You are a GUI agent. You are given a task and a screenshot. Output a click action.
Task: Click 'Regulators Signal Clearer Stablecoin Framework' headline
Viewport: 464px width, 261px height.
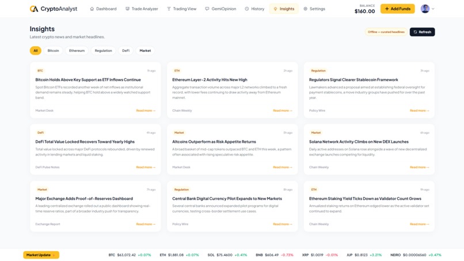point(353,80)
